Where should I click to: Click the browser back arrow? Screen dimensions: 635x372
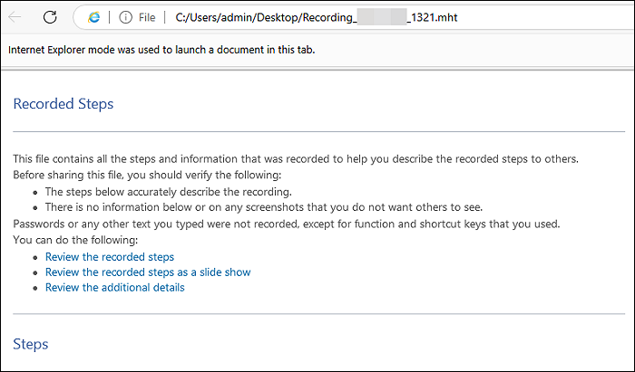[15, 16]
